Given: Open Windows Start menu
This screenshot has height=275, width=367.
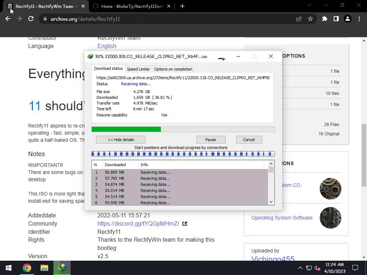Looking at the screenshot, I should click(x=9, y=268).
